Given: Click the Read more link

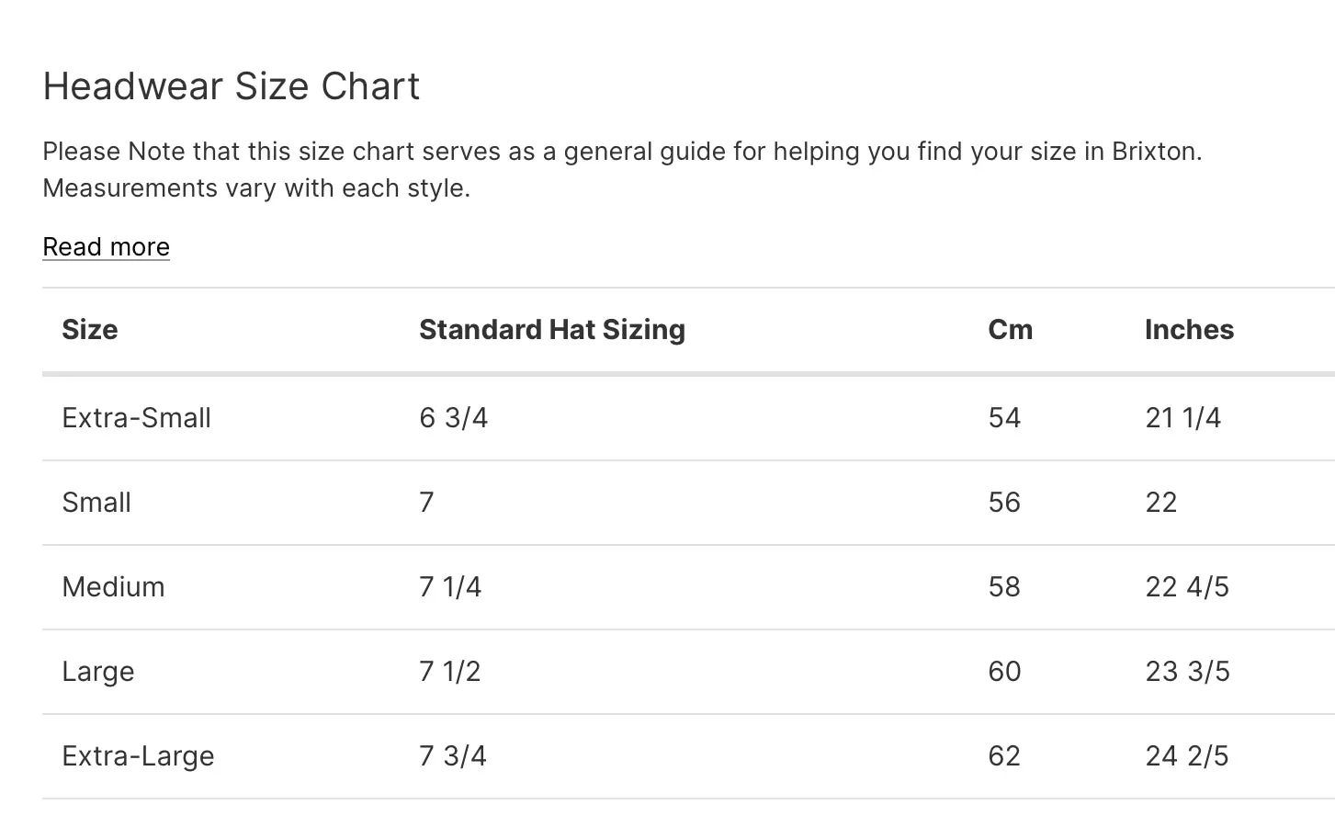Looking at the screenshot, I should [106, 247].
